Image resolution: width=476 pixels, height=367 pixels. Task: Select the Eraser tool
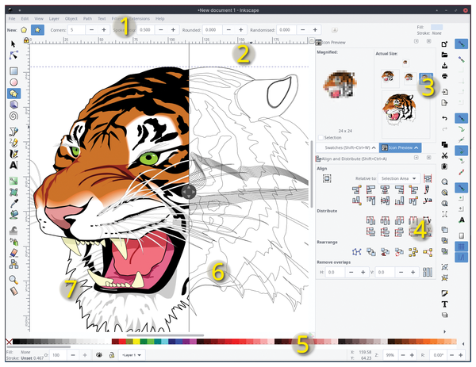pyautogui.click(x=14, y=252)
